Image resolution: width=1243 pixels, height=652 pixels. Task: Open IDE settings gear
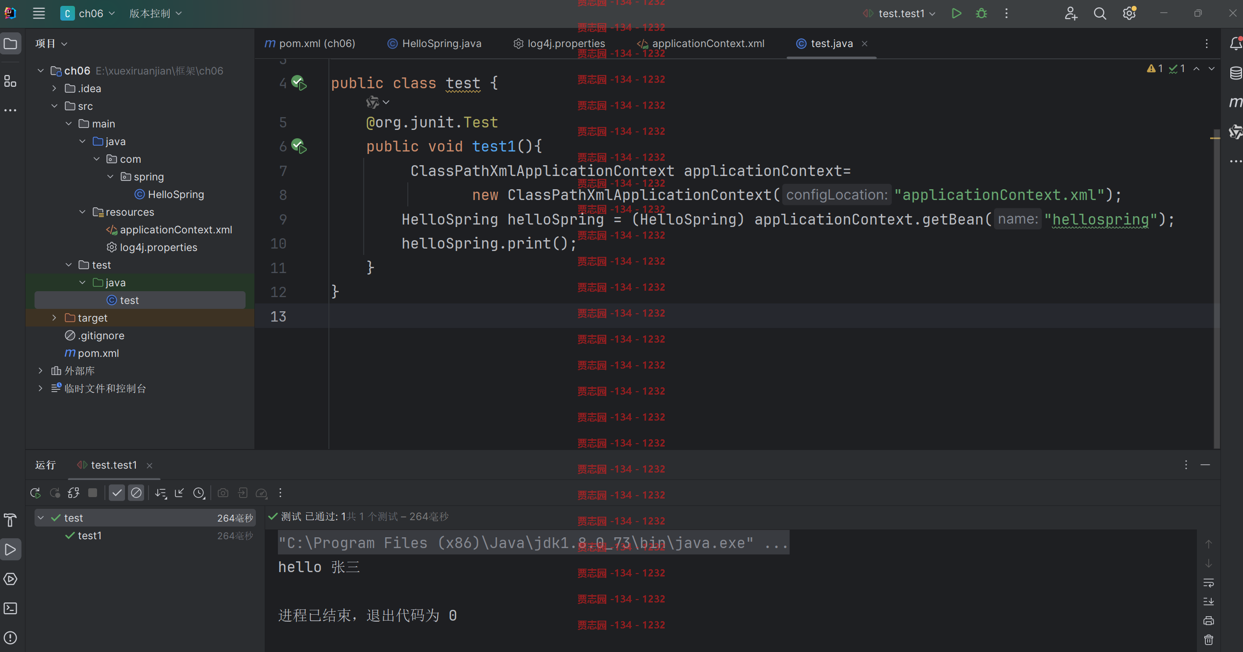click(1129, 13)
